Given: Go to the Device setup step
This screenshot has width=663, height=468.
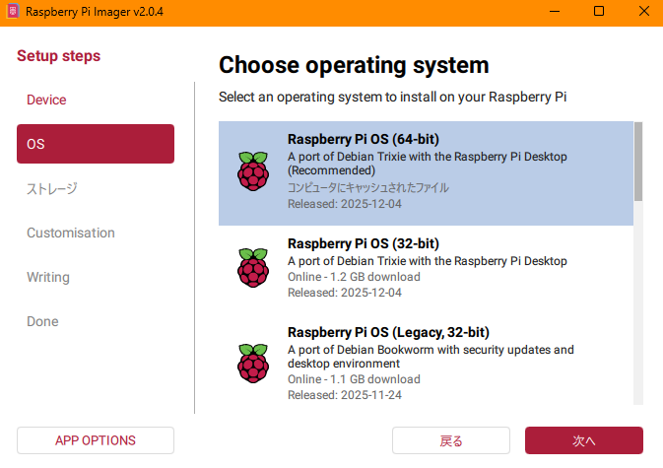Looking at the screenshot, I should pos(46,100).
